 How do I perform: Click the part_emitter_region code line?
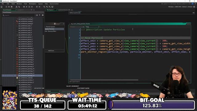(x=135, y=52)
